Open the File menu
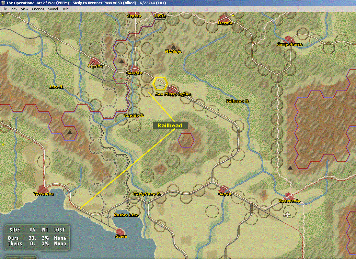The image size is (356, 259). (4, 9)
